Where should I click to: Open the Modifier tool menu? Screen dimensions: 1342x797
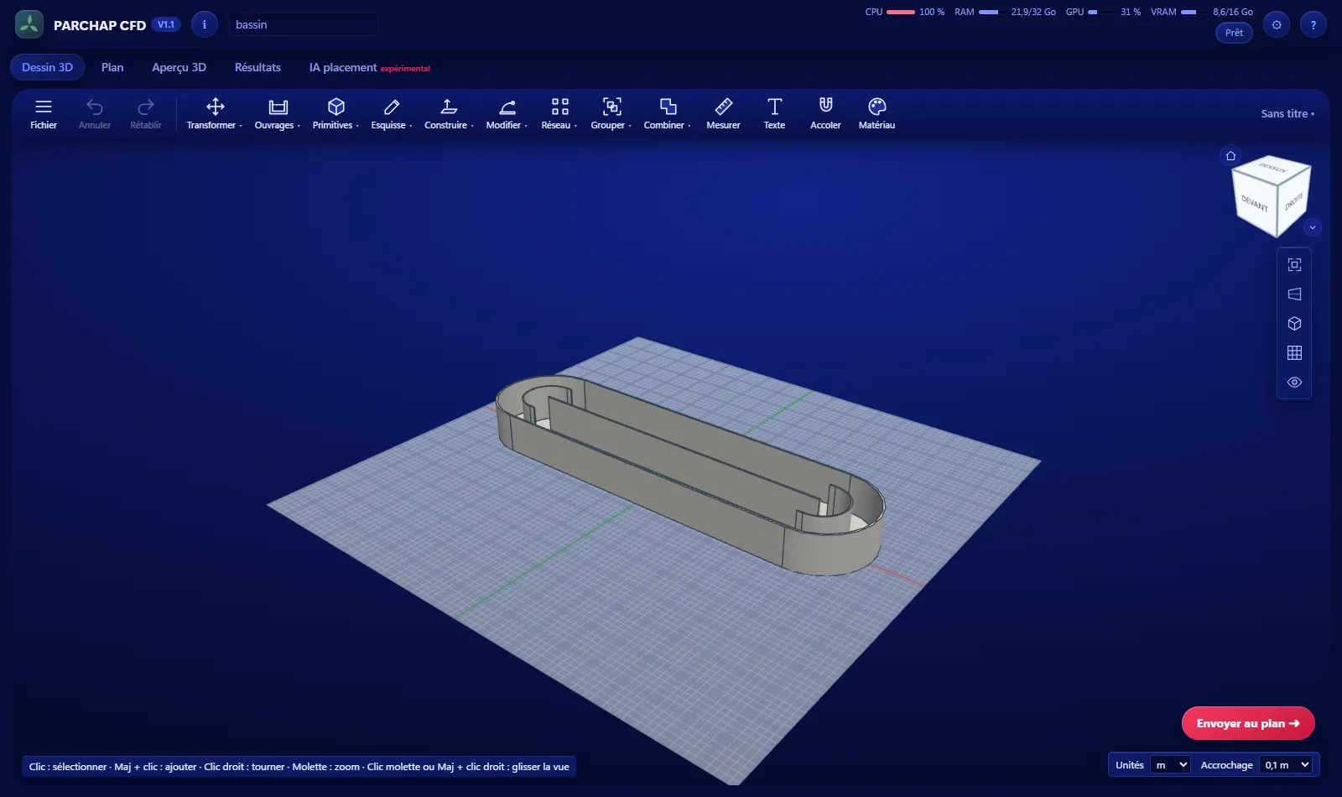507,113
